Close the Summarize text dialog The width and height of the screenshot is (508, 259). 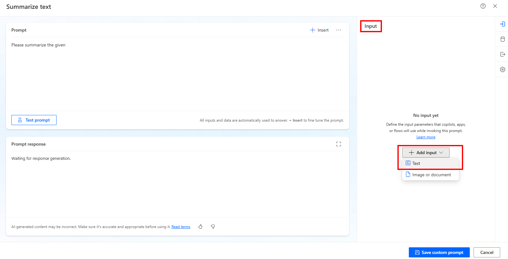[495, 6]
